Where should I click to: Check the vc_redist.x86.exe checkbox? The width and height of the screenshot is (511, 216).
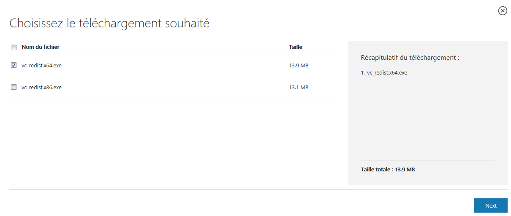[14, 87]
